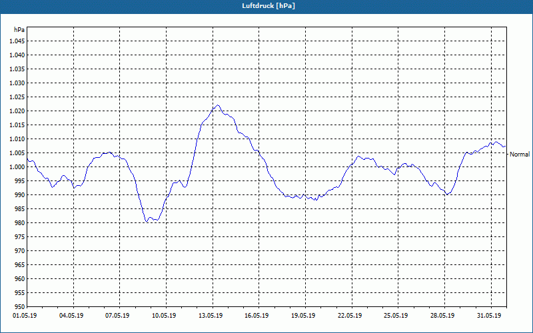Click the 31.05.19 date label

click(489, 316)
